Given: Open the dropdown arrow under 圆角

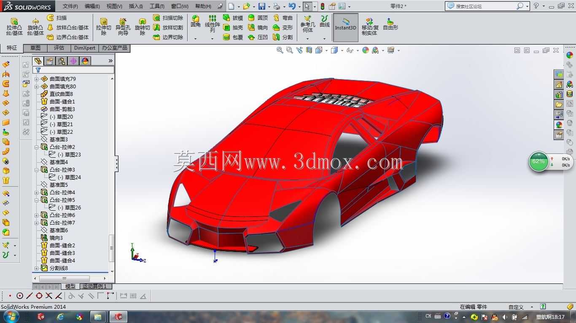Looking at the screenshot, I should point(195,39).
